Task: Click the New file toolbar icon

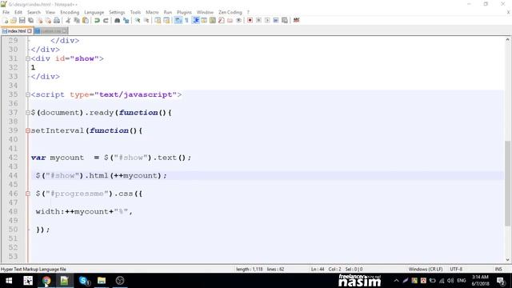Action: click(6, 20)
